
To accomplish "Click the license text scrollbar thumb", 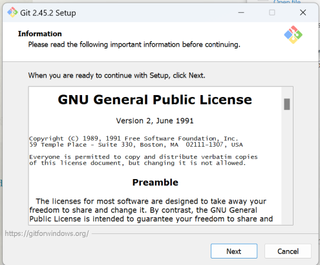I will 287,104.
